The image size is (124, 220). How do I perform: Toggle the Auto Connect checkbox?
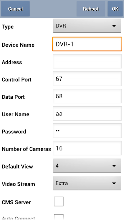[59, 217]
